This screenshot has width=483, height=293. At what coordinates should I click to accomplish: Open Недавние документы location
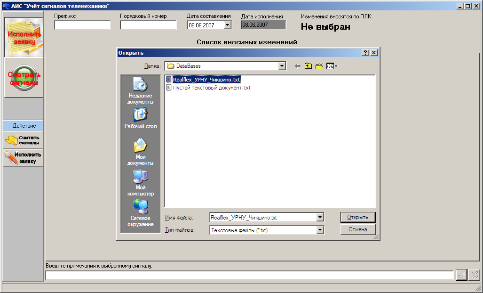(x=141, y=90)
